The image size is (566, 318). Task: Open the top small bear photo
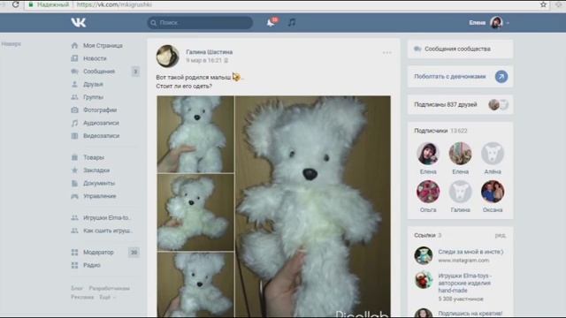pos(195,134)
